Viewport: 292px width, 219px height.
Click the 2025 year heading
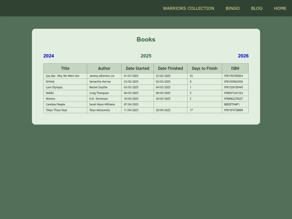(x=146, y=56)
